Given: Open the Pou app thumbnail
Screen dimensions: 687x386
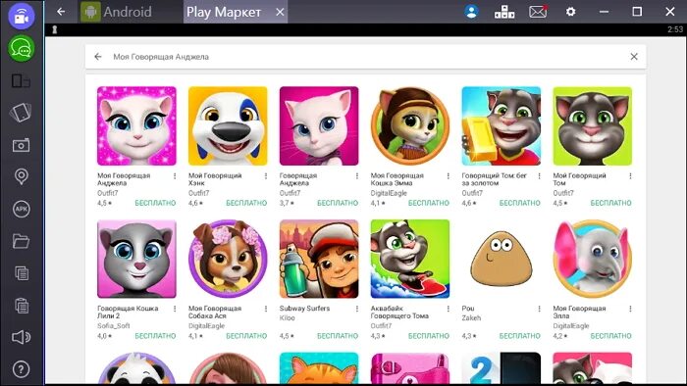Looking at the screenshot, I should [502, 259].
